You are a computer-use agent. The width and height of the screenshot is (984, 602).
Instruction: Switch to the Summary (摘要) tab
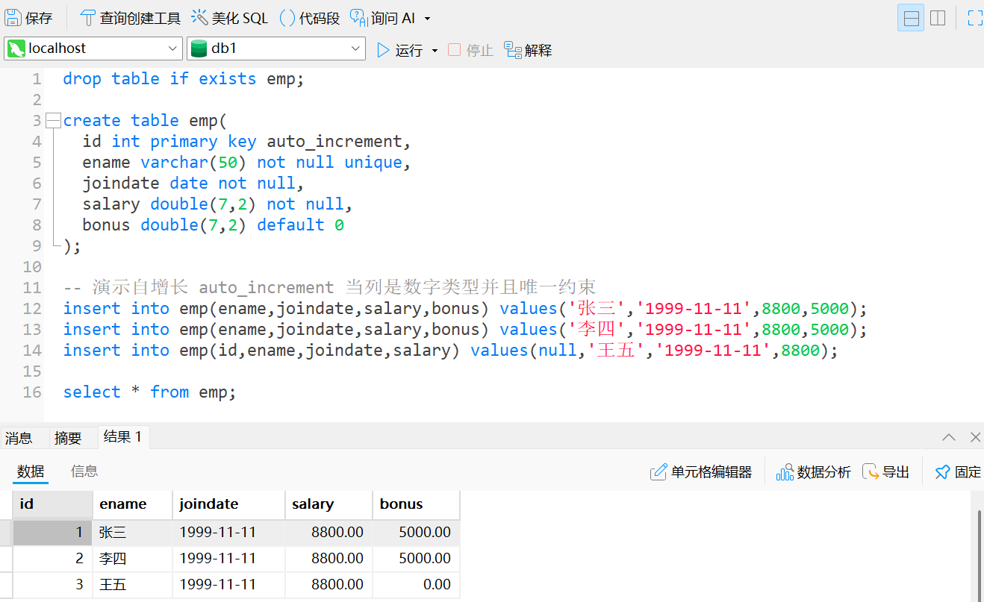pos(68,438)
